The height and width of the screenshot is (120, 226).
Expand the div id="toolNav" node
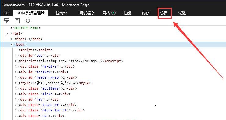click(16, 72)
